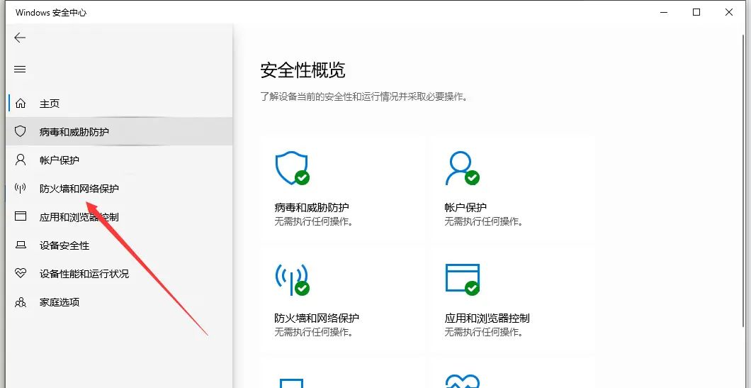Open 设备性能和运行状况 in the sidebar

(119, 274)
